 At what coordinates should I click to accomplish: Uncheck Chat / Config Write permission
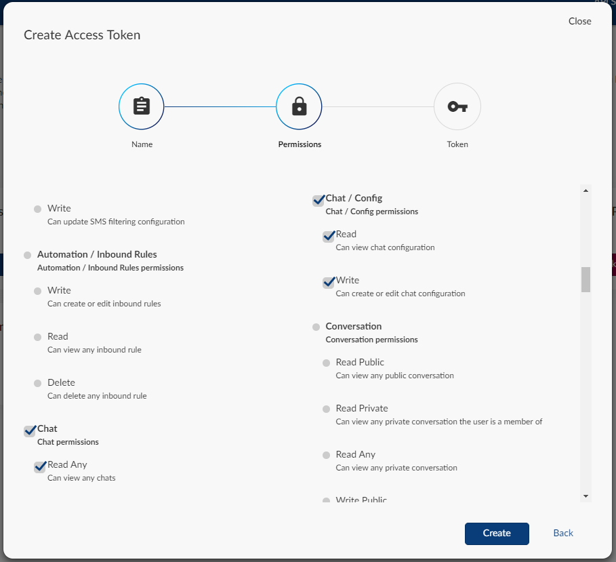coord(328,282)
